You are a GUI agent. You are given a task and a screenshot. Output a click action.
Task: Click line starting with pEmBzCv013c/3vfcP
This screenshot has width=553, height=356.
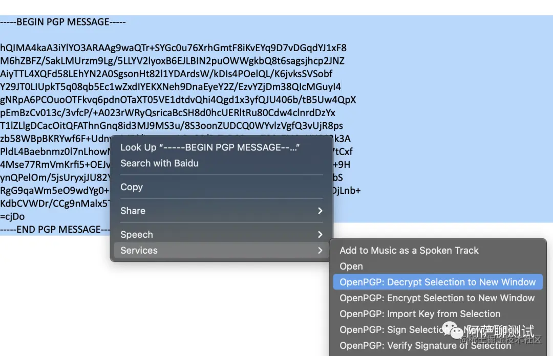(x=167, y=113)
